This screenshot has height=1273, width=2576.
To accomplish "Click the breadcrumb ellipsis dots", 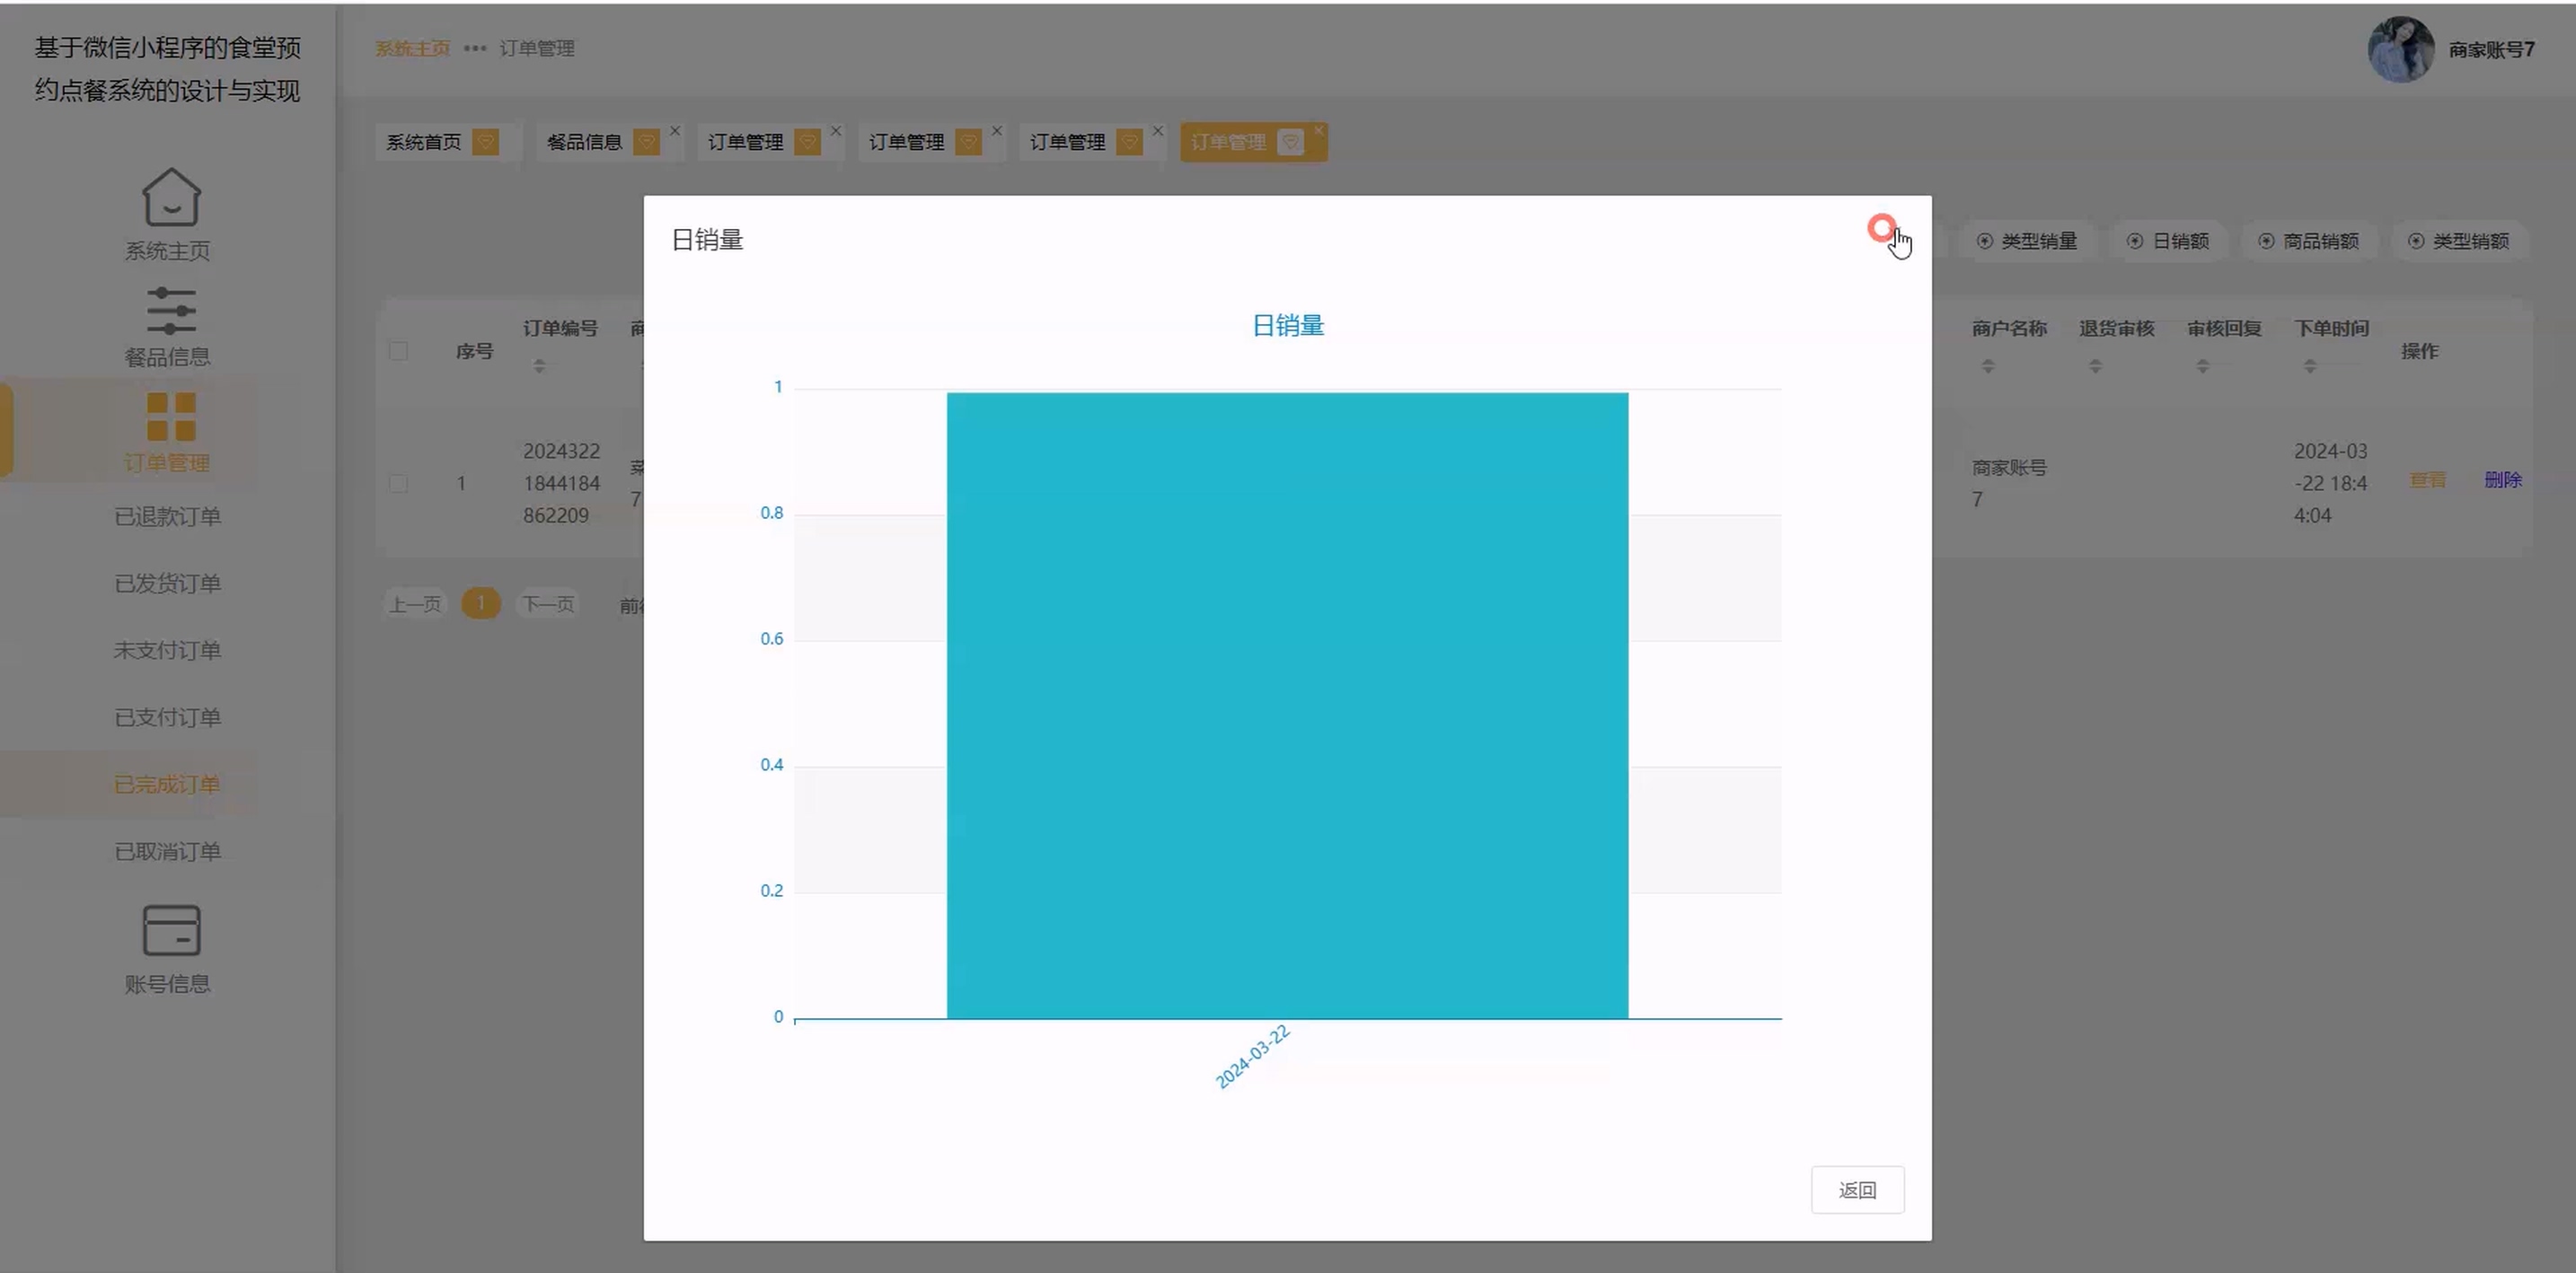I will pos(475,48).
